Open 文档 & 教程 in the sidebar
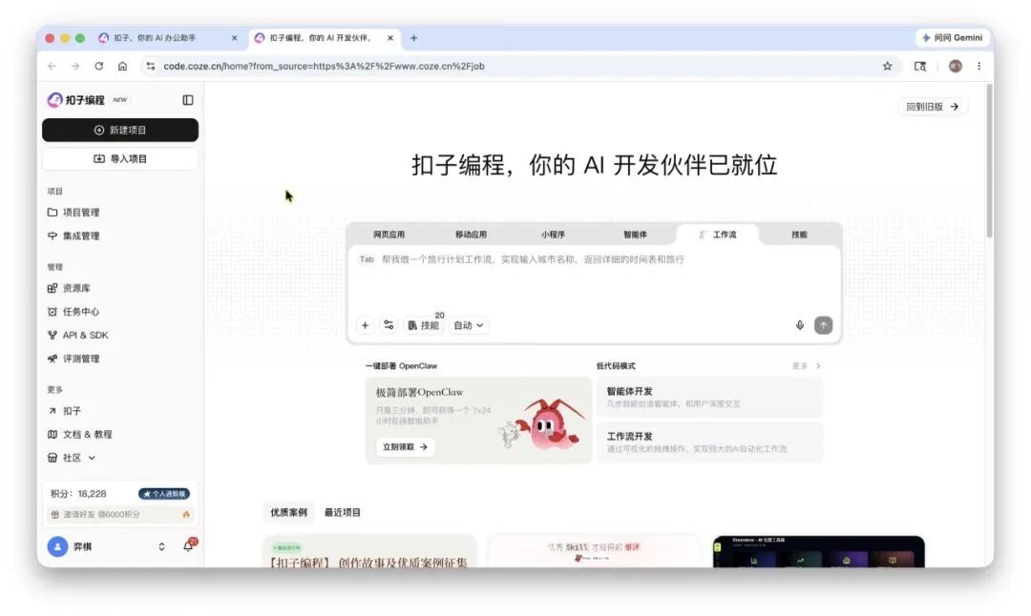The height and width of the screenshot is (616, 1031). [x=80, y=435]
